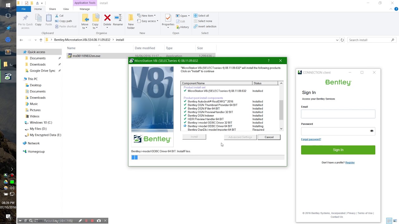Sort by the Date modified column
This screenshot has height=224, width=399.
(x=145, y=48)
